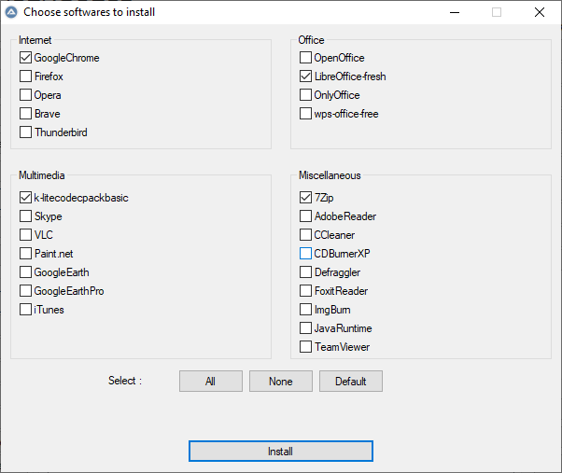Check the JavaRuntime option
Image resolution: width=562 pixels, height=473 pixels.
tap(305, 327)
